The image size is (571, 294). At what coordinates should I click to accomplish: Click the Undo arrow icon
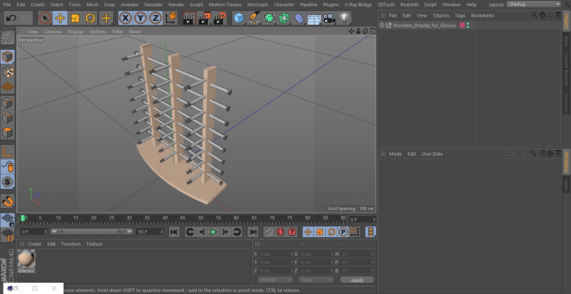tap(11, 18)
